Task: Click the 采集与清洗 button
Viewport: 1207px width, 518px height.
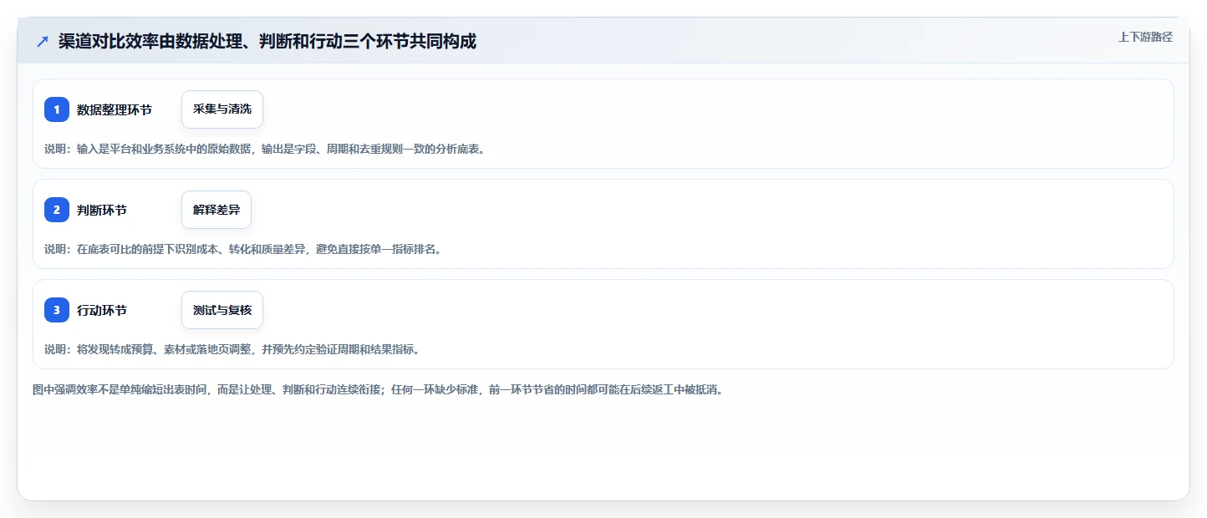Action: 222,109
